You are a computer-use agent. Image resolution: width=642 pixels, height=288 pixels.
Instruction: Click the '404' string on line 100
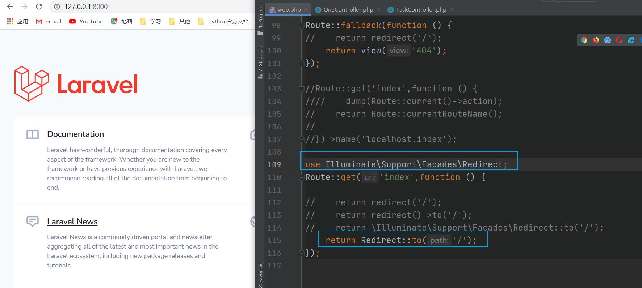424,51
